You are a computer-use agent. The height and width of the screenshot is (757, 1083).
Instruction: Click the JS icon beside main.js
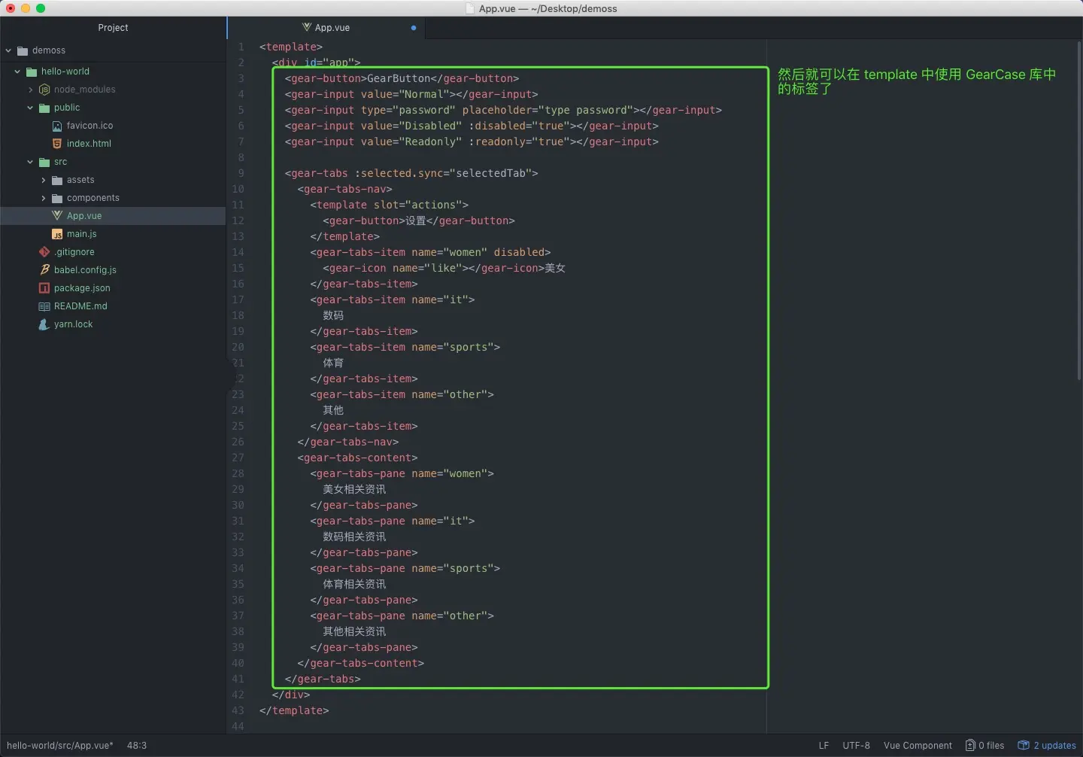57,234
